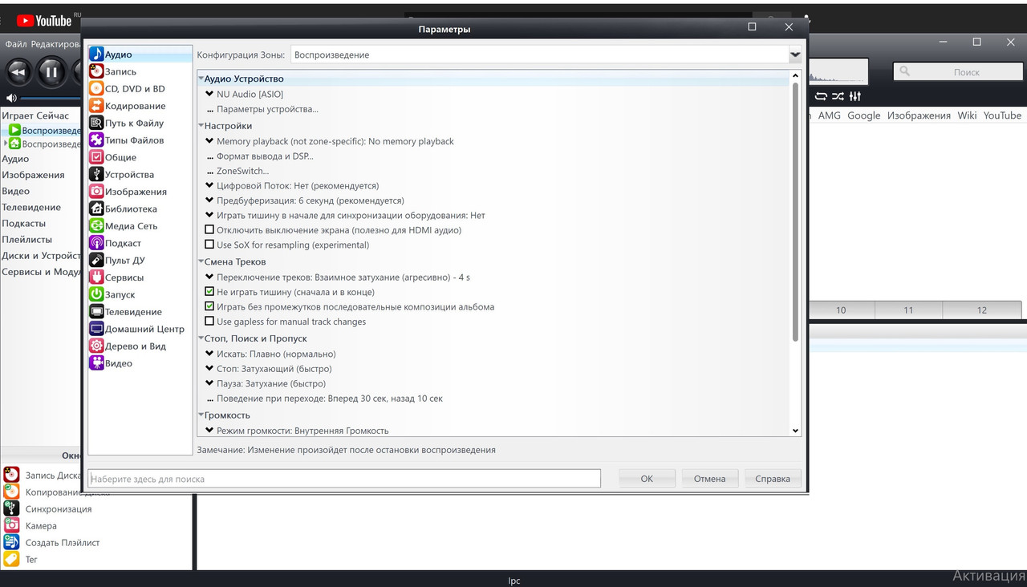Open the Дерево и Вид settings category

(x=135, y=346)
